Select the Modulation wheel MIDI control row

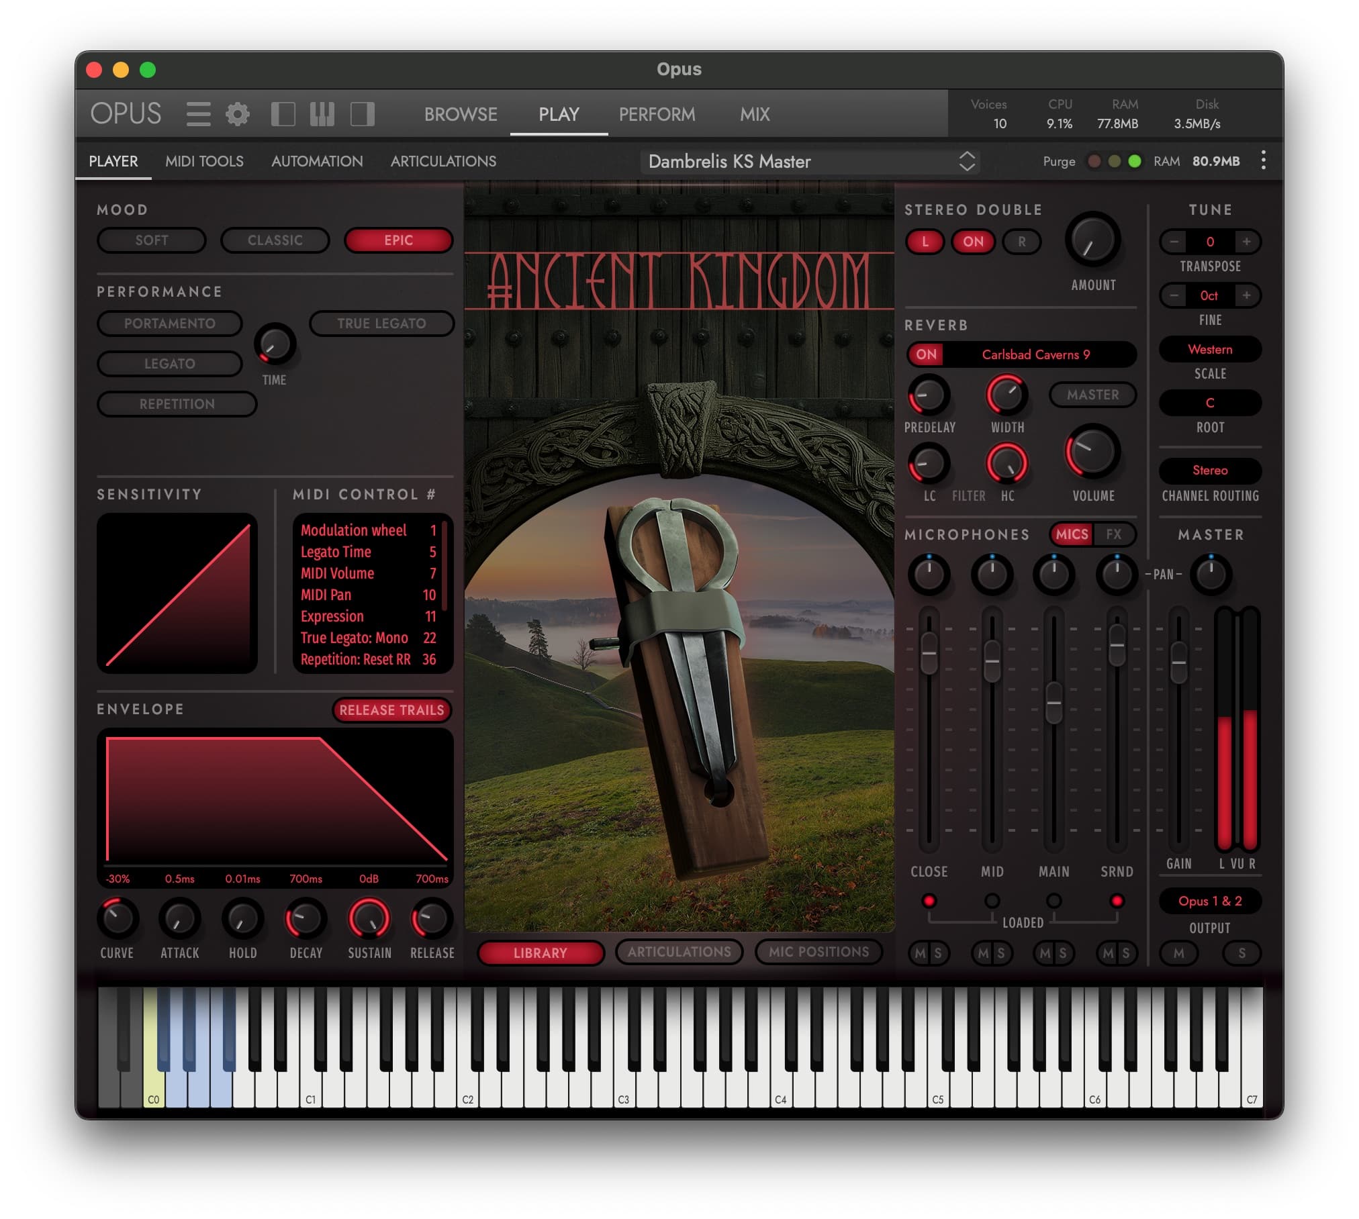369,530
